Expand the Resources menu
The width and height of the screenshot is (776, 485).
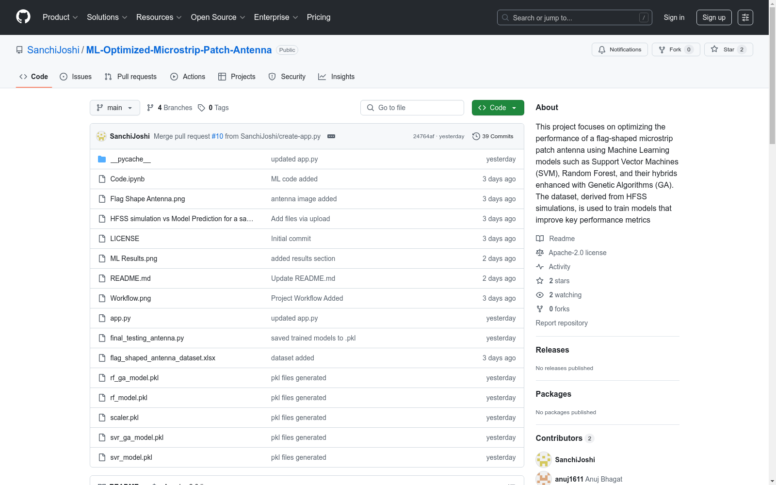click(159, 17)
